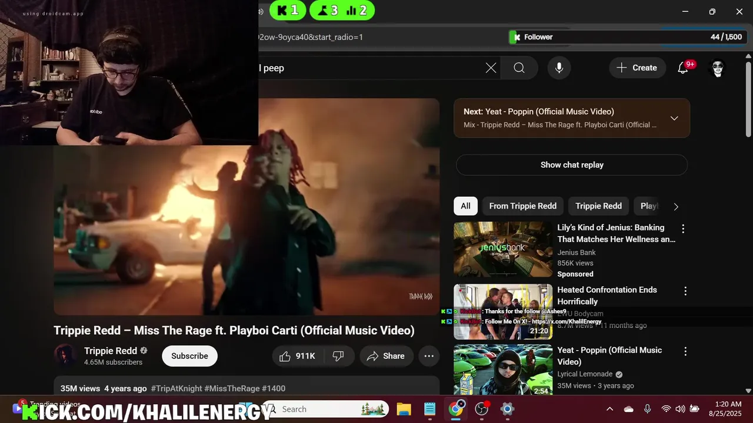
Task: Click the microphone tray icon
Action: 647,409
